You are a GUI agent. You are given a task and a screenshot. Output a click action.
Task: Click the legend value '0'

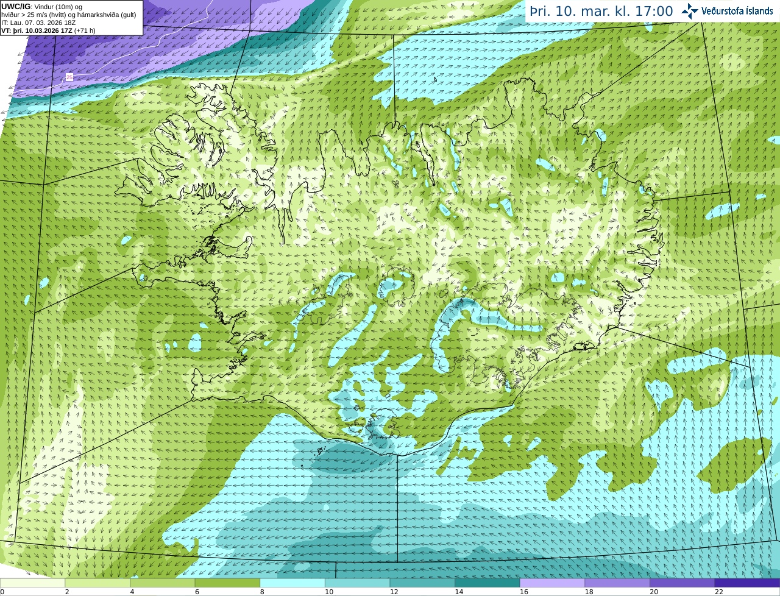(x=2, y=592)
